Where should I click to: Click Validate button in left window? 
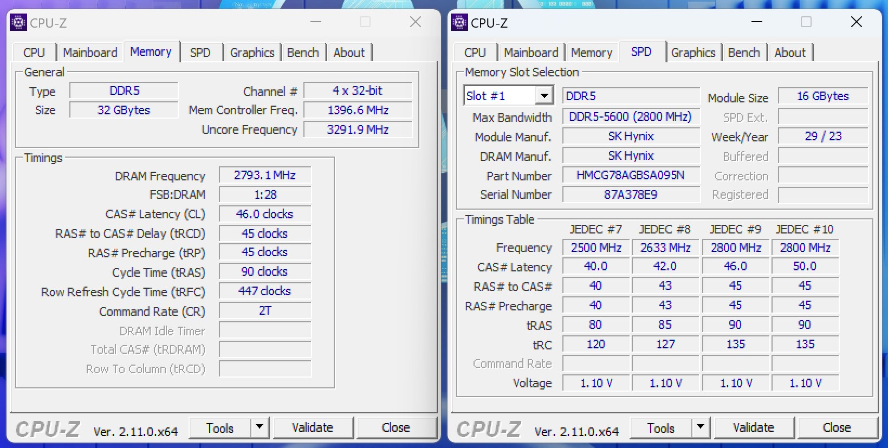313,428
